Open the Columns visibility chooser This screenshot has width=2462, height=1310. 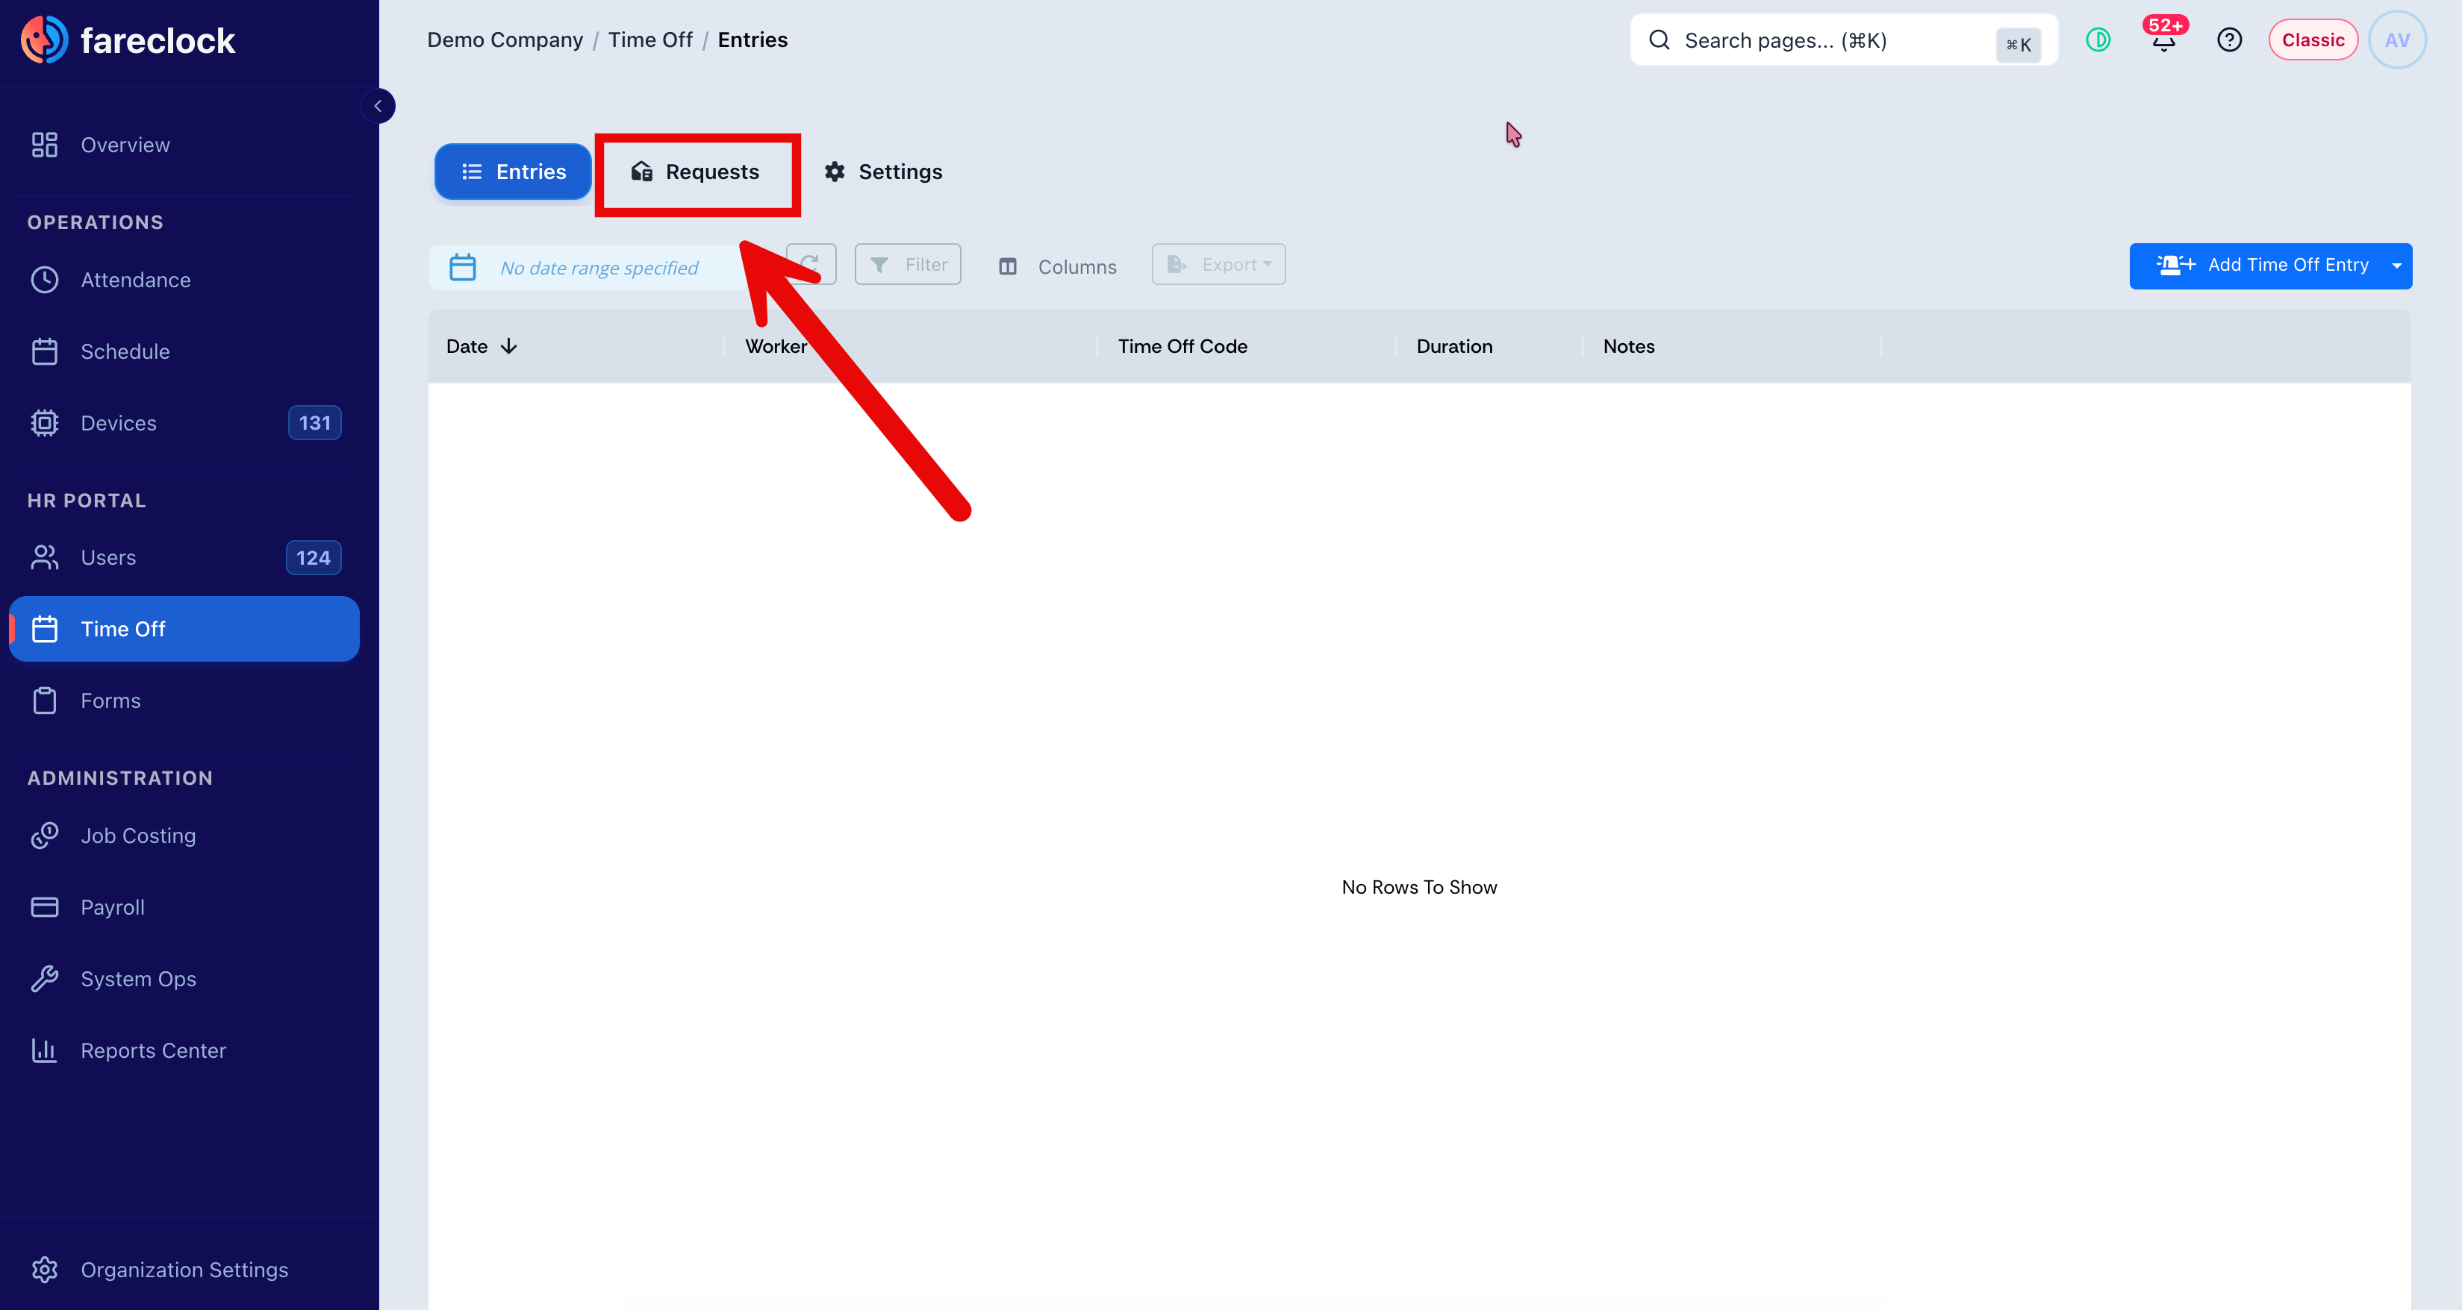pos(1057,267)
